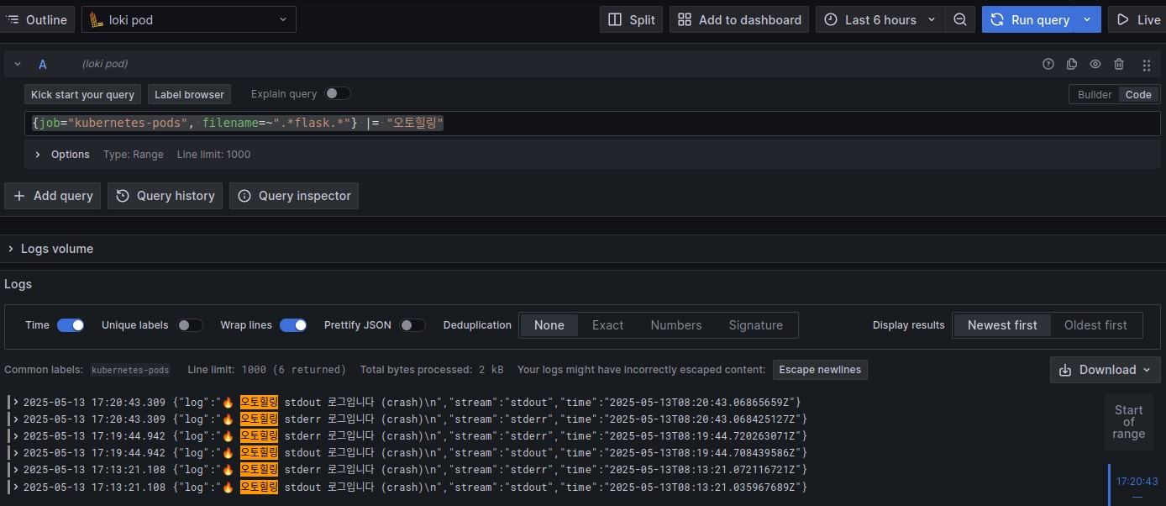Open Query history
The width and height of the screenshot is (1166, 506).
[x=165, y=196]
